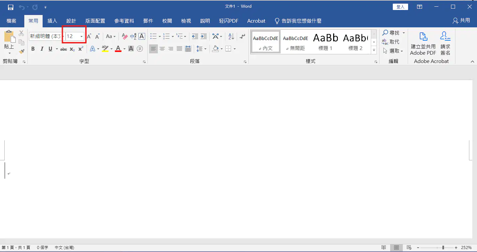
Task: Apply red font color A
Action: [118, 49]
